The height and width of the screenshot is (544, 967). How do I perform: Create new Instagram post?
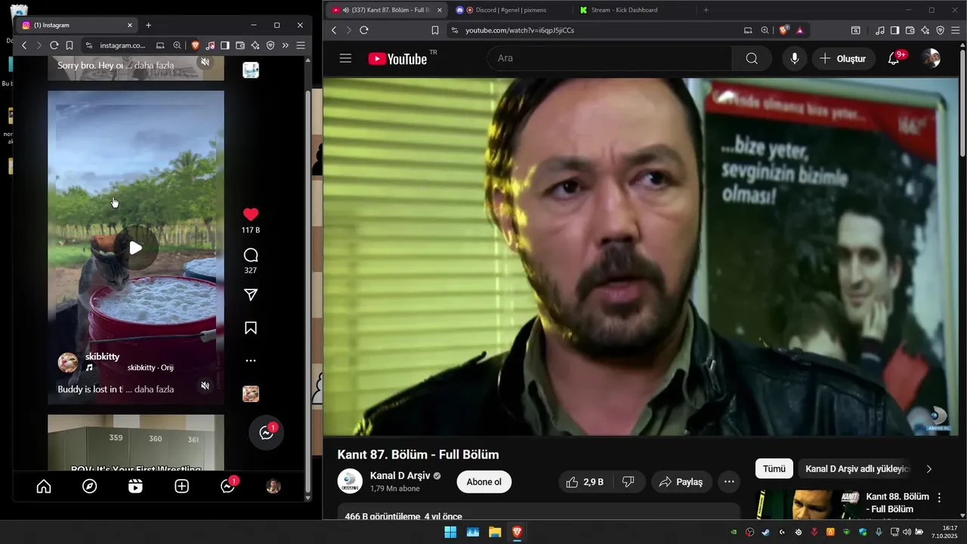(181, 487)
